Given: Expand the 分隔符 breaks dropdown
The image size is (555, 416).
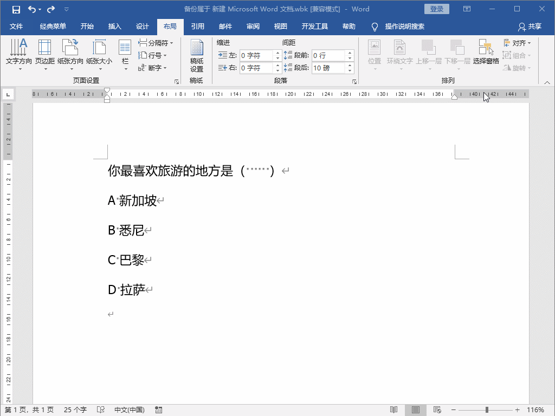Looking at the screenshot, I should click(157, 43).
